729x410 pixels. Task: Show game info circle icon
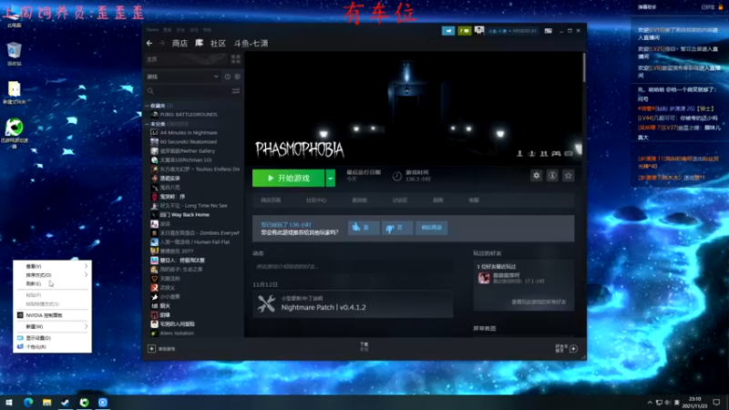pyautogui.click(x=552, y=176)
